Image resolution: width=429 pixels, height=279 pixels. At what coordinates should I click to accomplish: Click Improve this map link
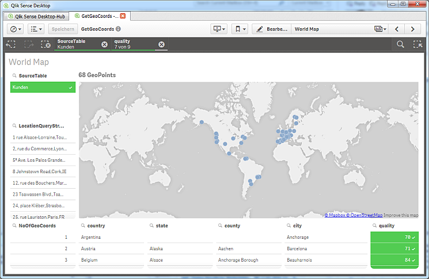pyautogui.click(x=401, y=215)
